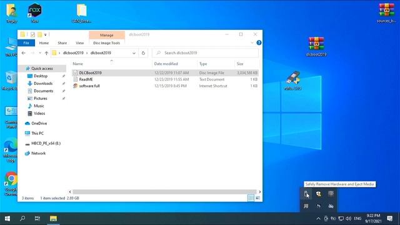400x225 pixels.
Task: Select This PC in the navigation pane
Action: click(x=37, y=133)
